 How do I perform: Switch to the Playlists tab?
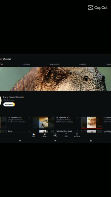click(x=55, y=65)
